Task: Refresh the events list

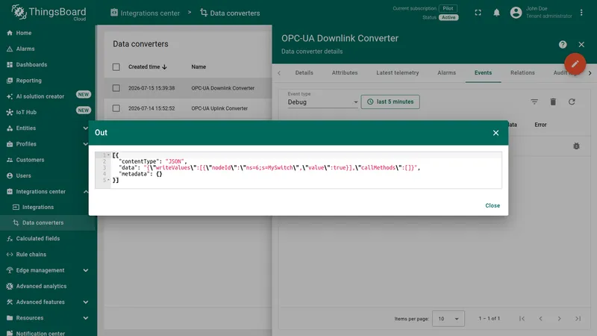Action: (x=572, y=102)
